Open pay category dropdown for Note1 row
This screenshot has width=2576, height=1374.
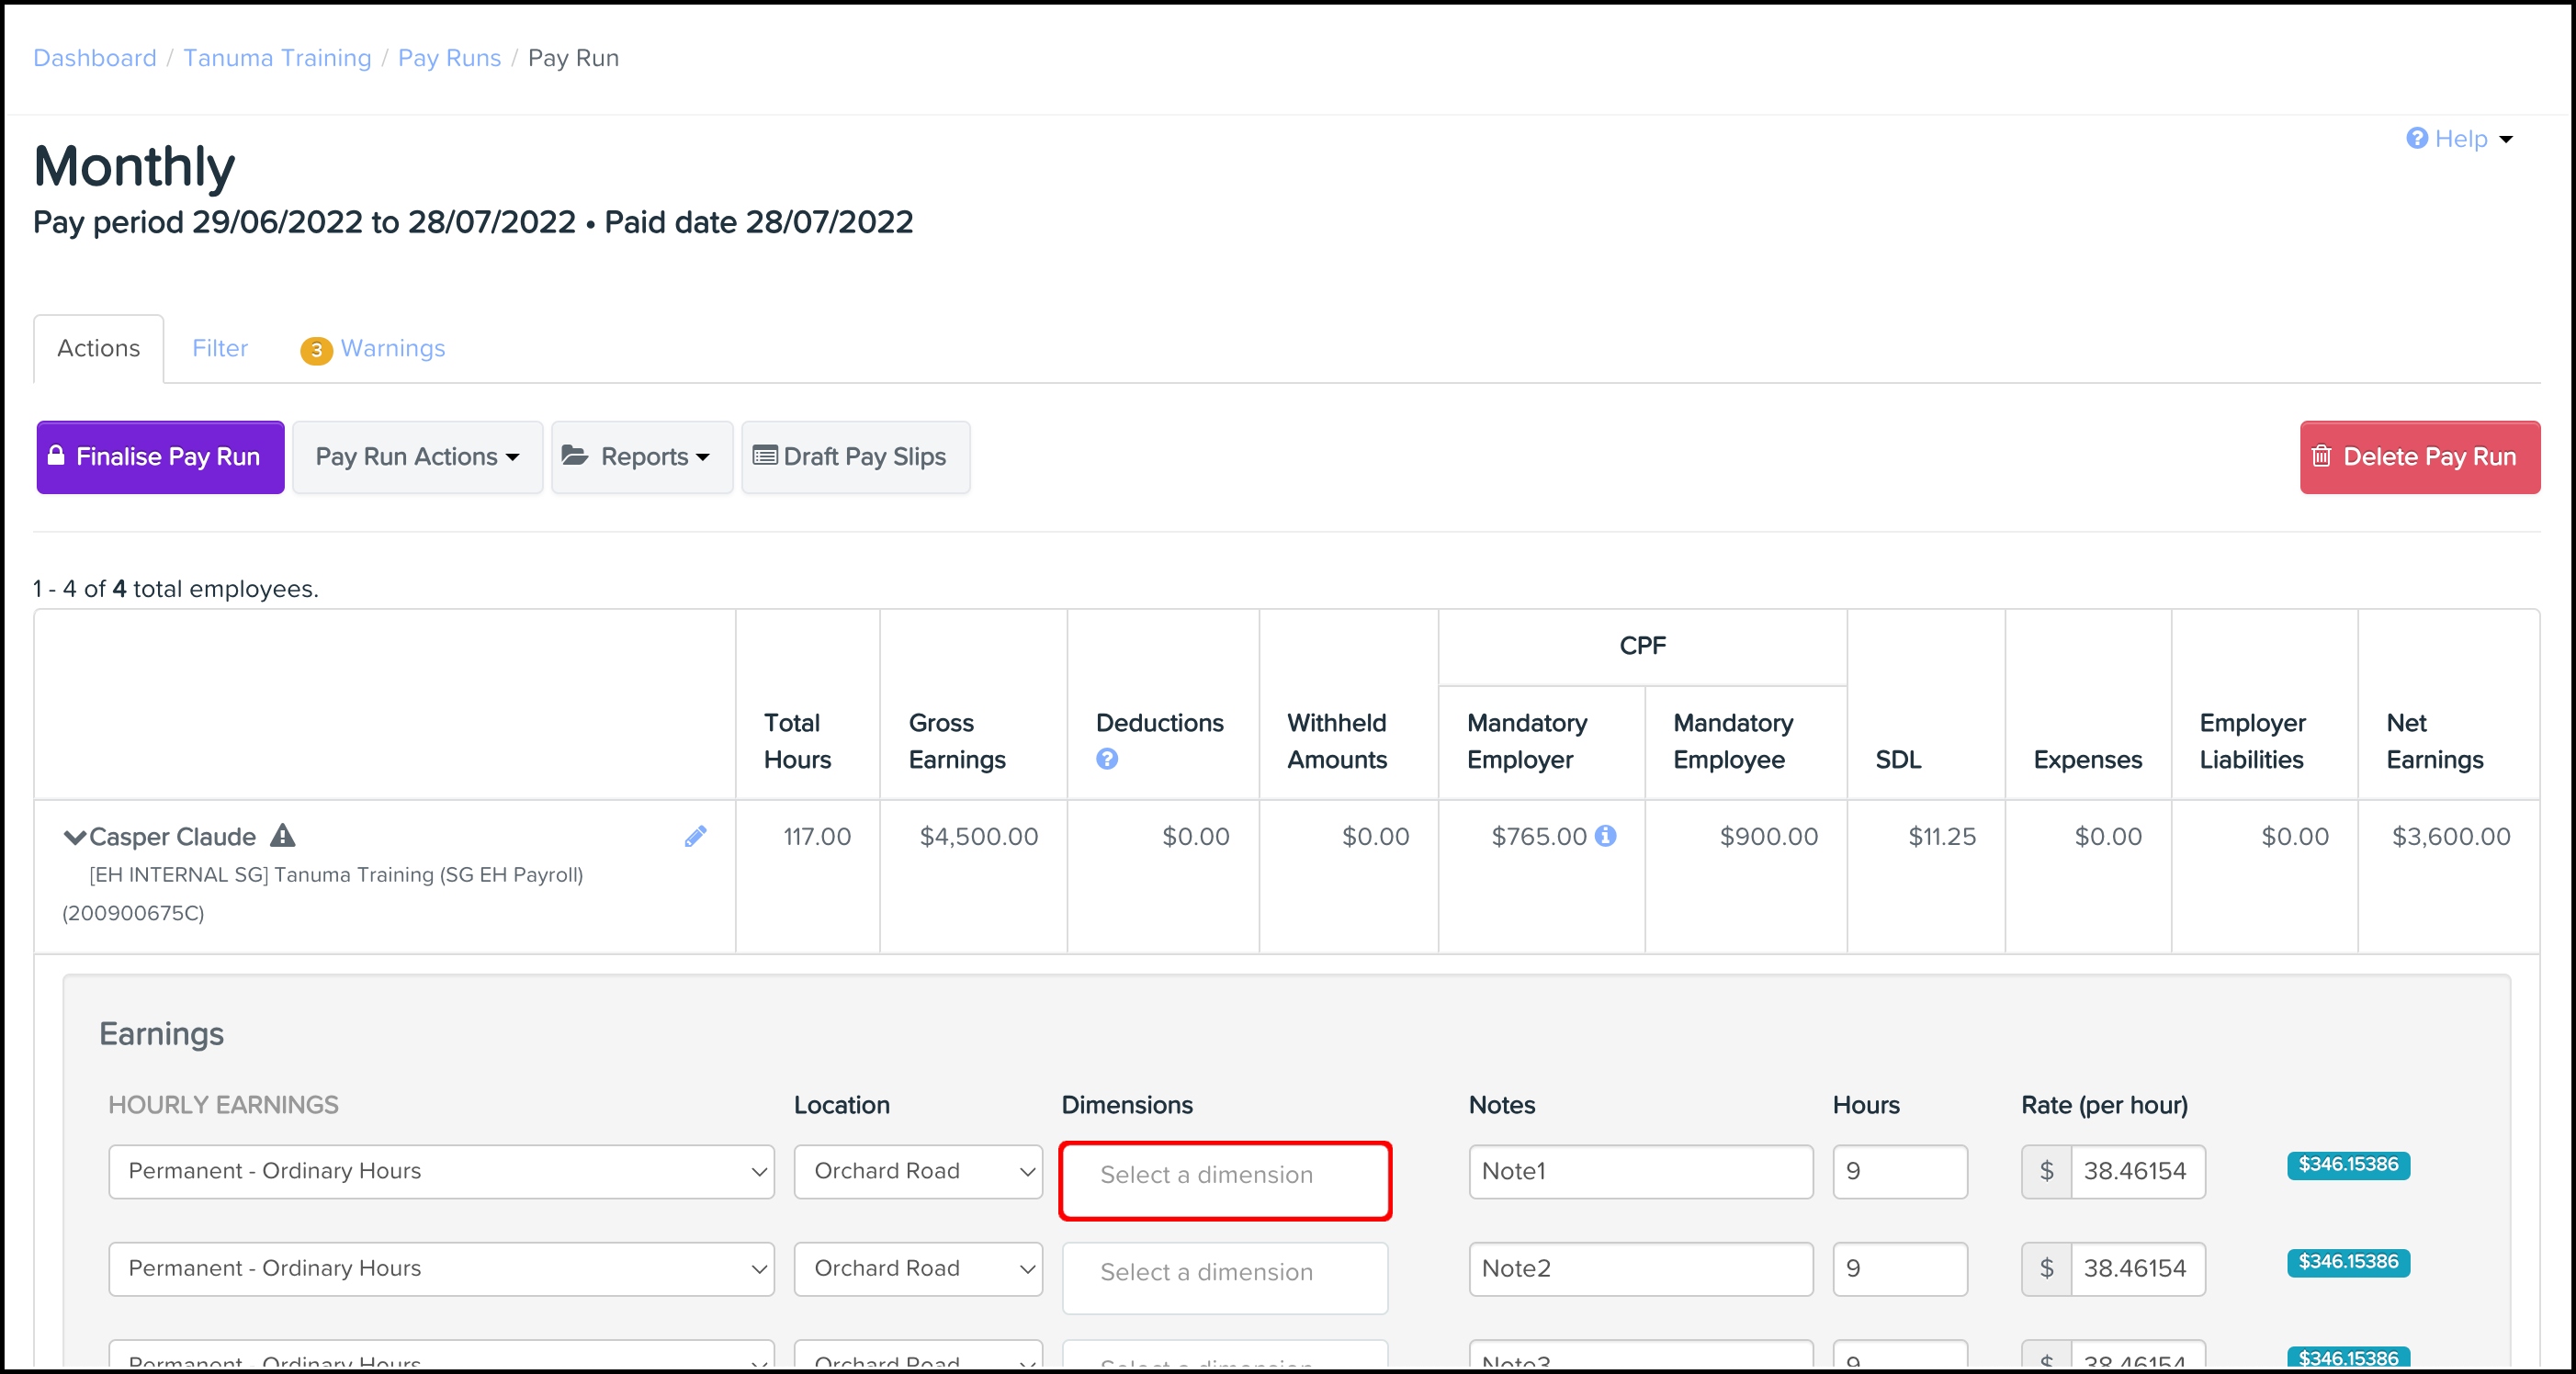coord(441,1171)
